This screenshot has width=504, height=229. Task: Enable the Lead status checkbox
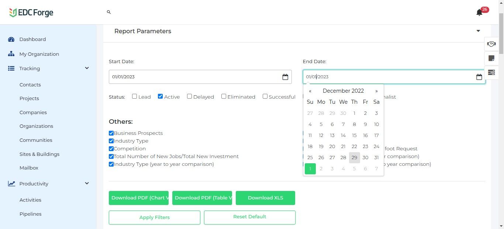pyautogui.click(x=135, y=96)
